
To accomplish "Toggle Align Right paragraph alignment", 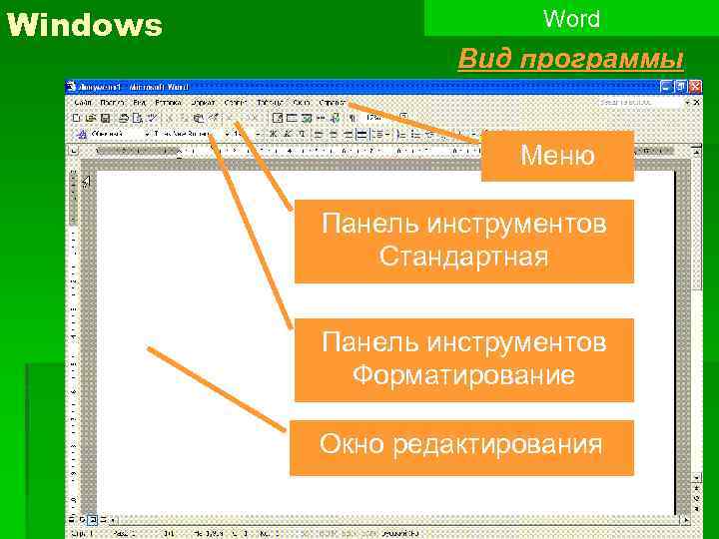I will (x=349, y=134).
